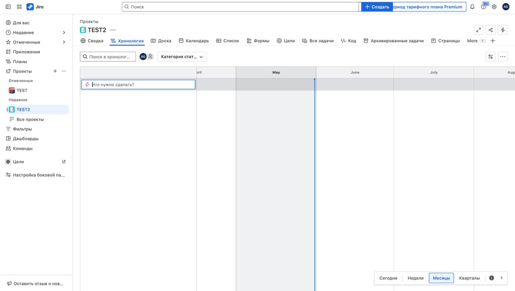The width and height of the screenshot is (515, 291).
Task: Open automation lightning bolt icon
Action: [x=503, y=30]
